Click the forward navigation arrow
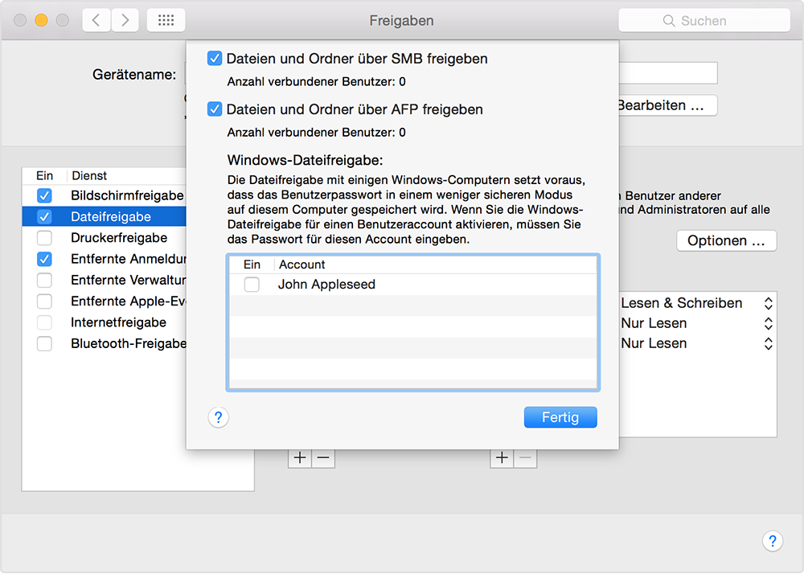Image resolution: width=804 pixels, height=574 pixels. [x=125, y=21]
